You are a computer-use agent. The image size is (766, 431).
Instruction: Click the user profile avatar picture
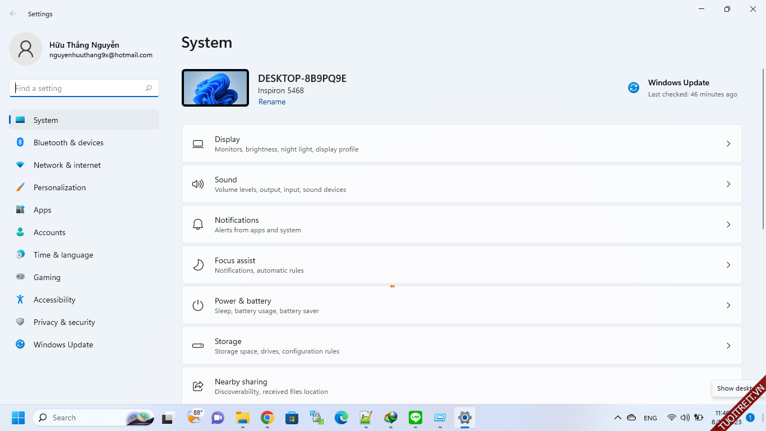(x=26, y=49)
